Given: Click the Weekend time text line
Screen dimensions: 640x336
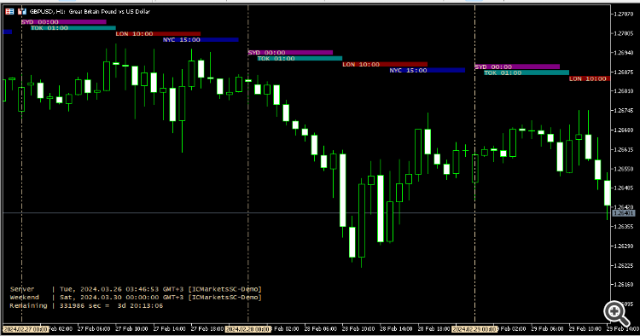Looking at the screenshot, I should click(136, 298).
